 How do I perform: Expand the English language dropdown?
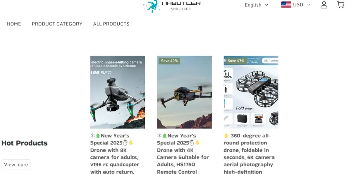coord(256,5)
